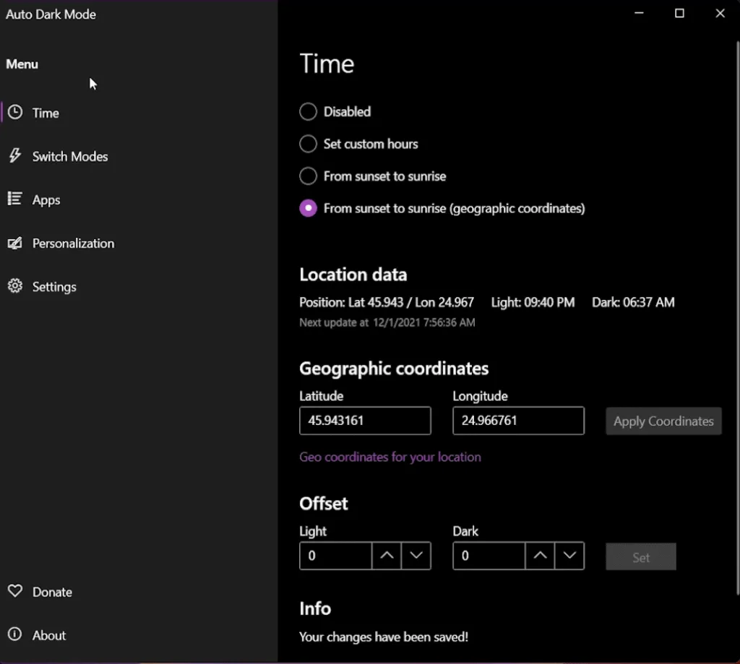The image size is (740, 664).
Task: Select sunset to sunrise geographic coordinates option
Action: (x=309, y=208)
